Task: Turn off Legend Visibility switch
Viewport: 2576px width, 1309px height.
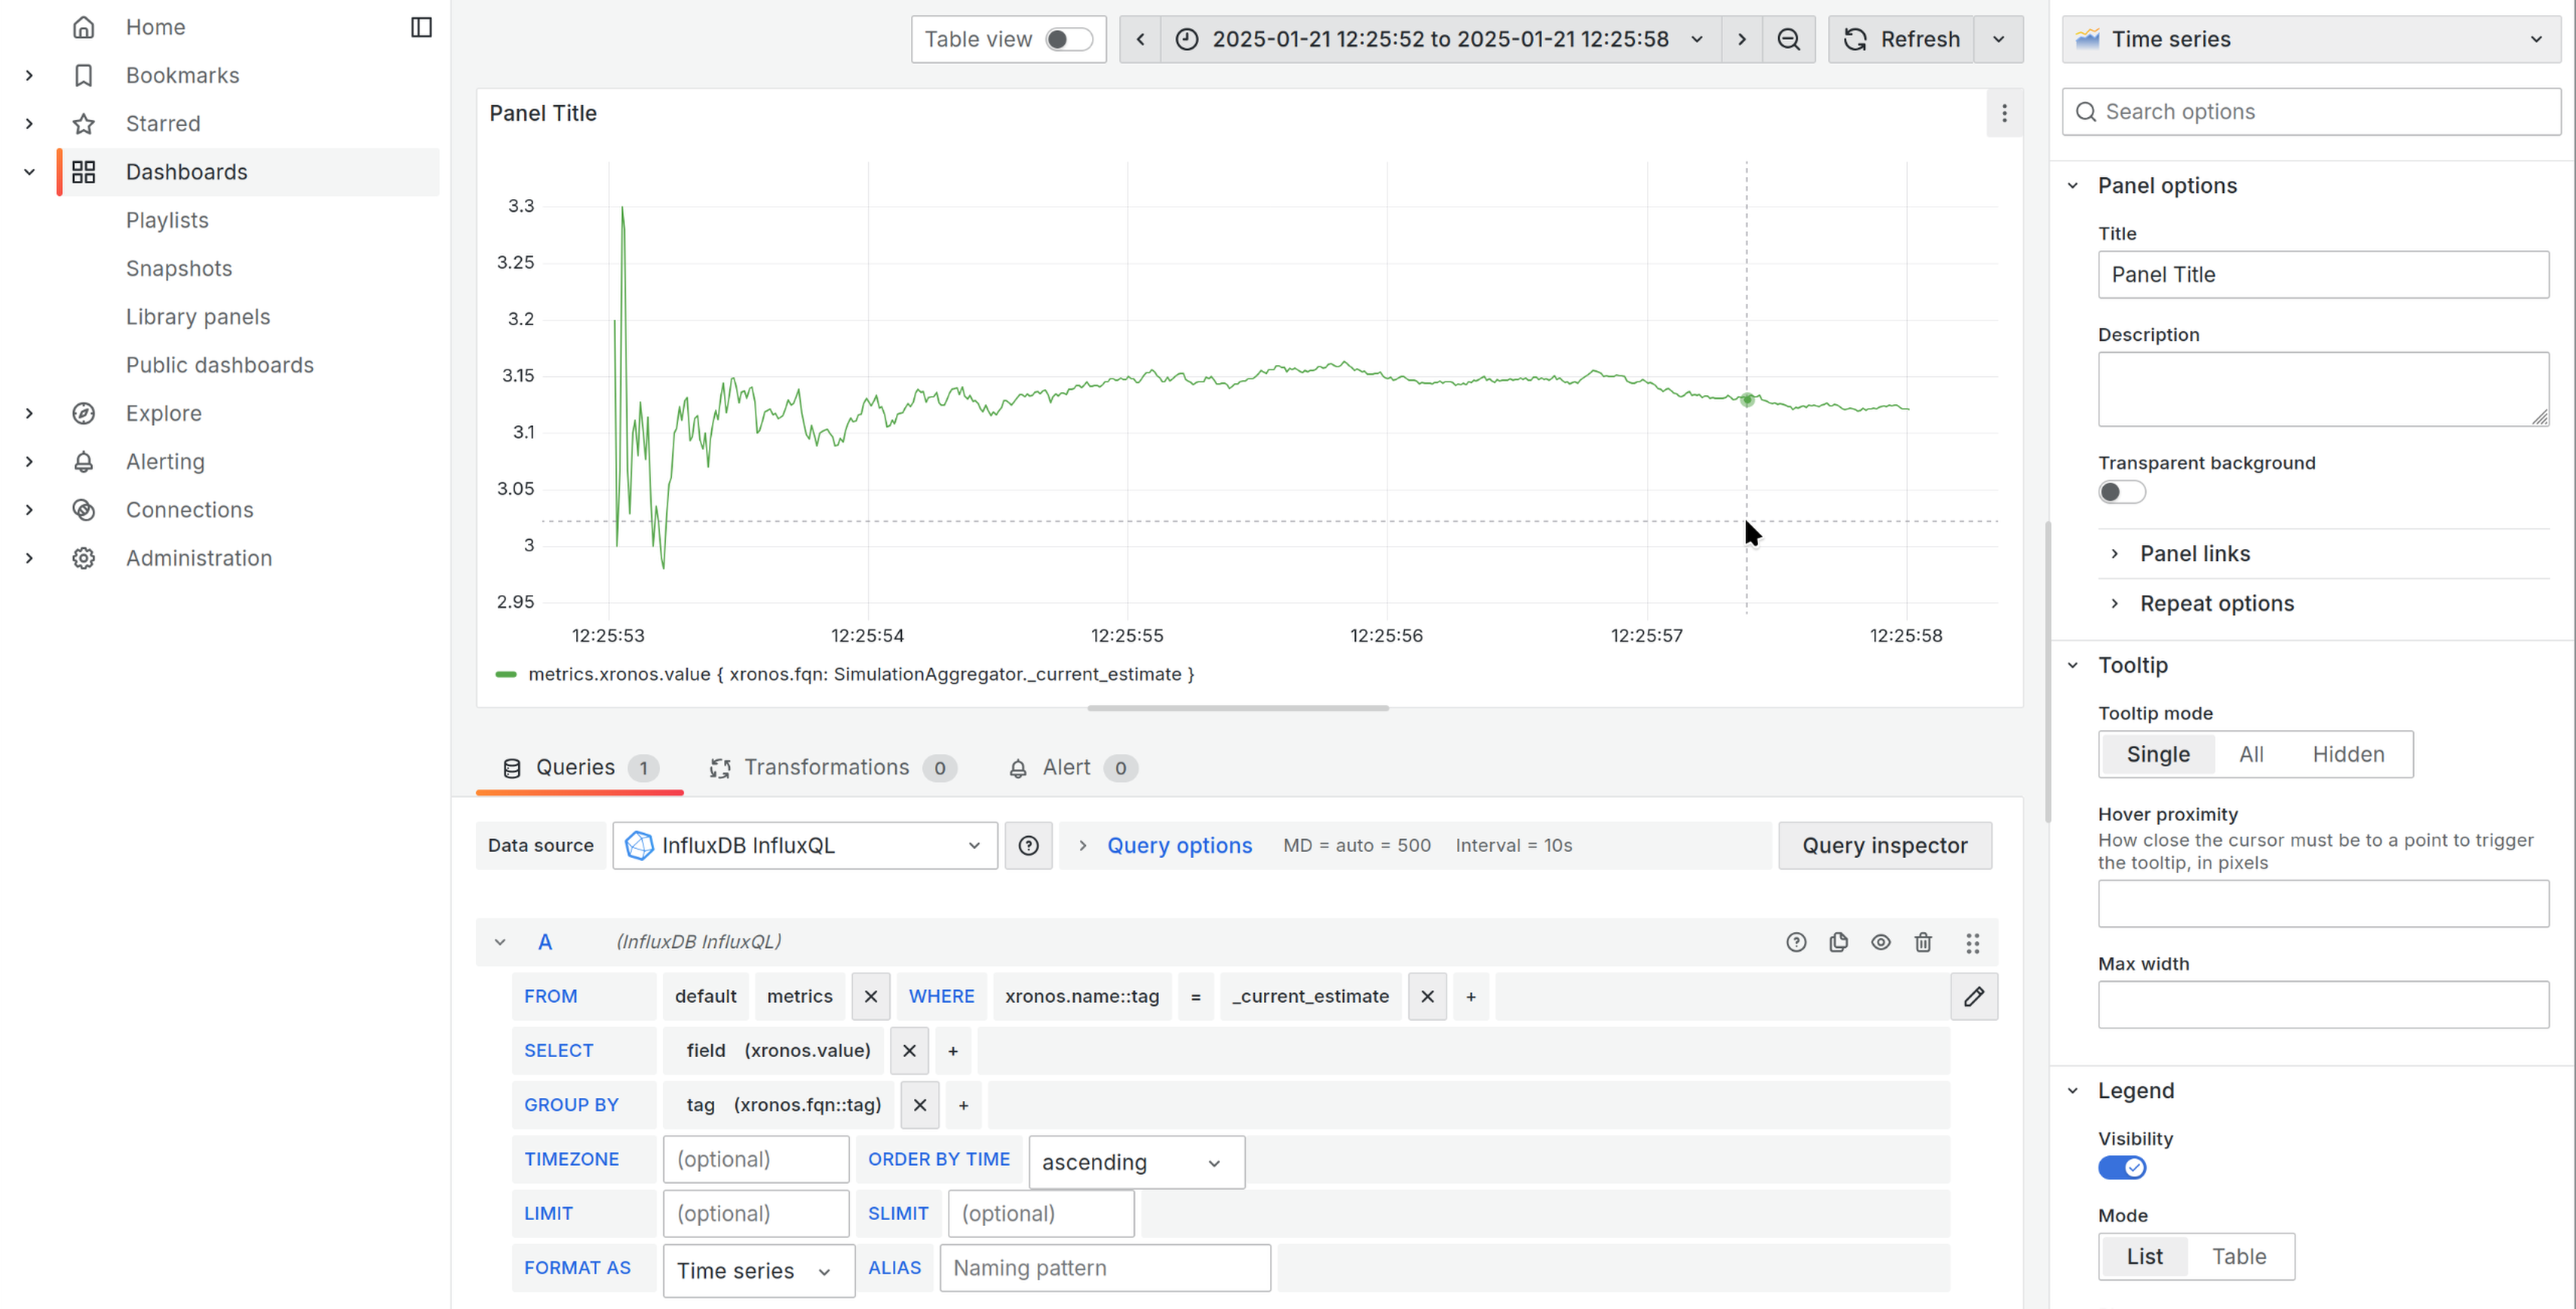Action: pos(2122,1167)
